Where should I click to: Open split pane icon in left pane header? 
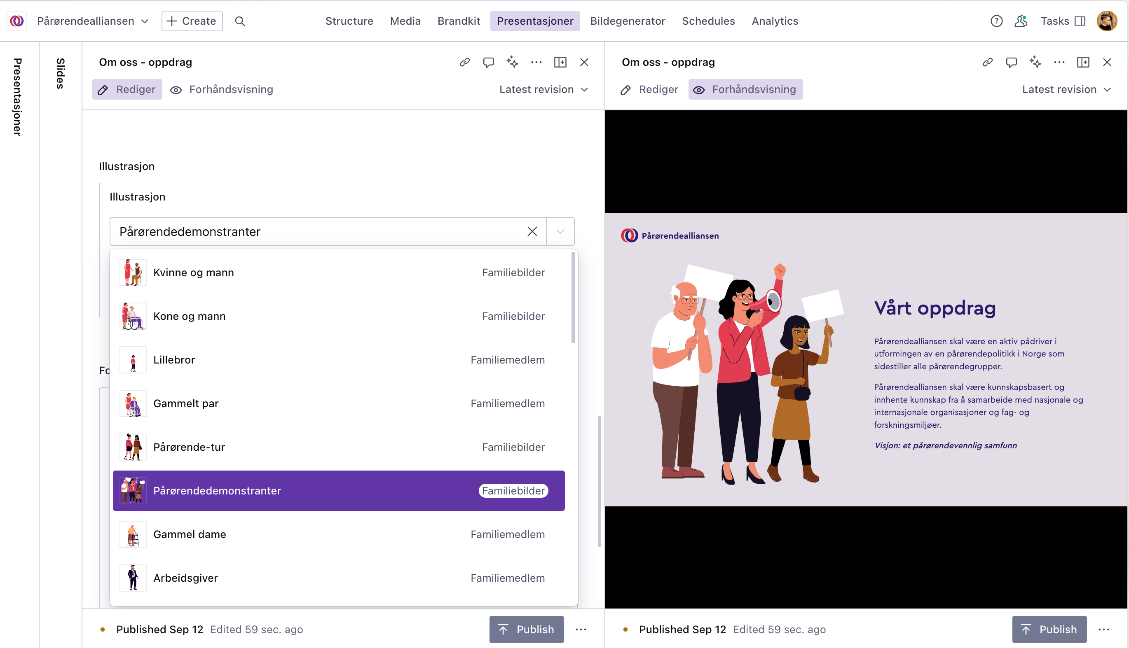pyautogui.click(x=560, y=62)
